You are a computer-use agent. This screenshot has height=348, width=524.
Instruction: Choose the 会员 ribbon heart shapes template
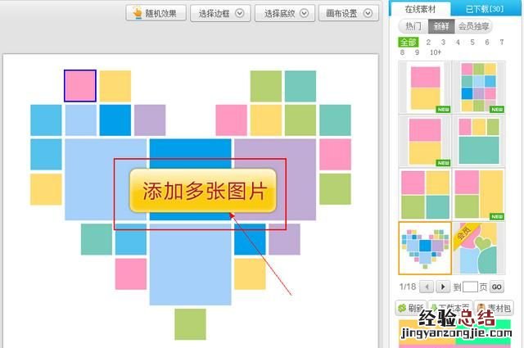coord(478,248)
